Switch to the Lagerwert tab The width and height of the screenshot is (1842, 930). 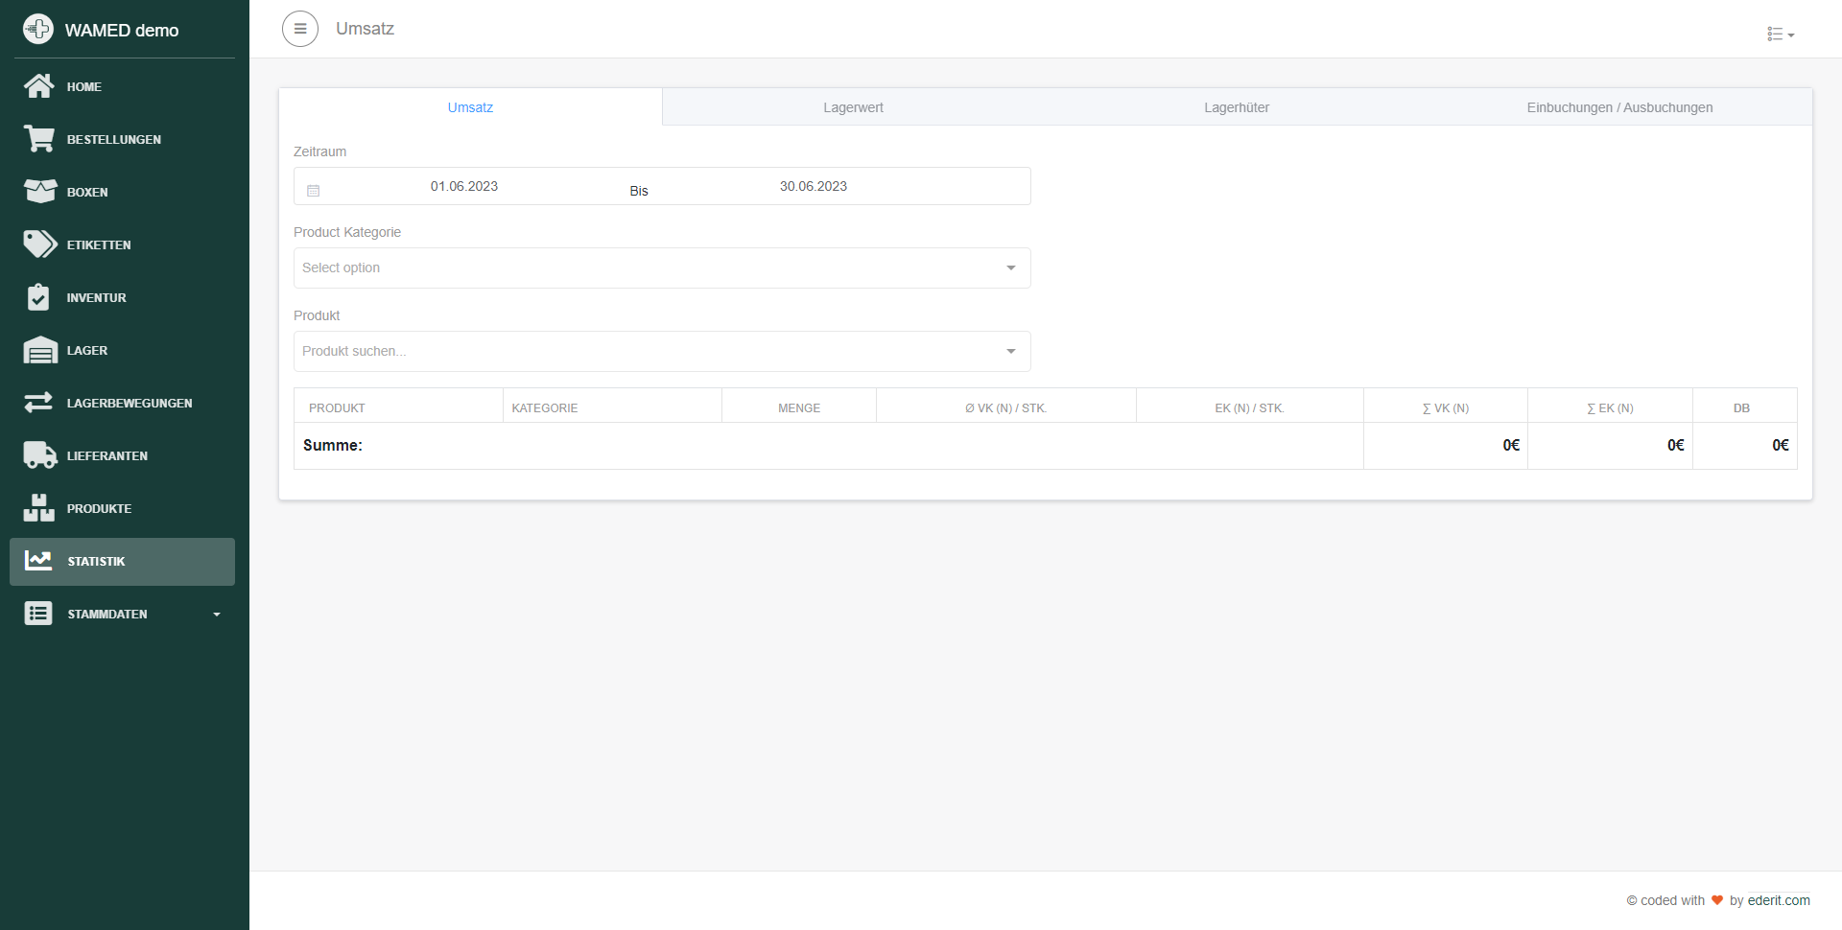click(853, 107)
